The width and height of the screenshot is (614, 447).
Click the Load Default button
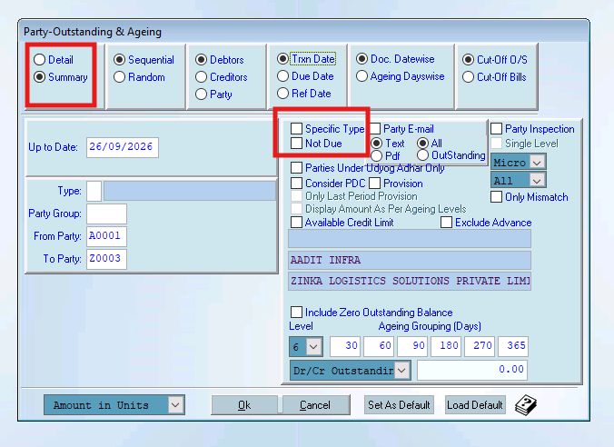coord(475,404)
